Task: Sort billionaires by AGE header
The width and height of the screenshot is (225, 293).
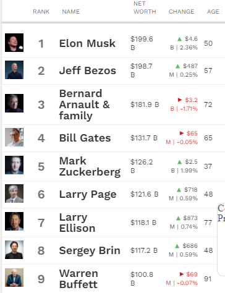Action: pyautogui.click(x=213, y=12)
